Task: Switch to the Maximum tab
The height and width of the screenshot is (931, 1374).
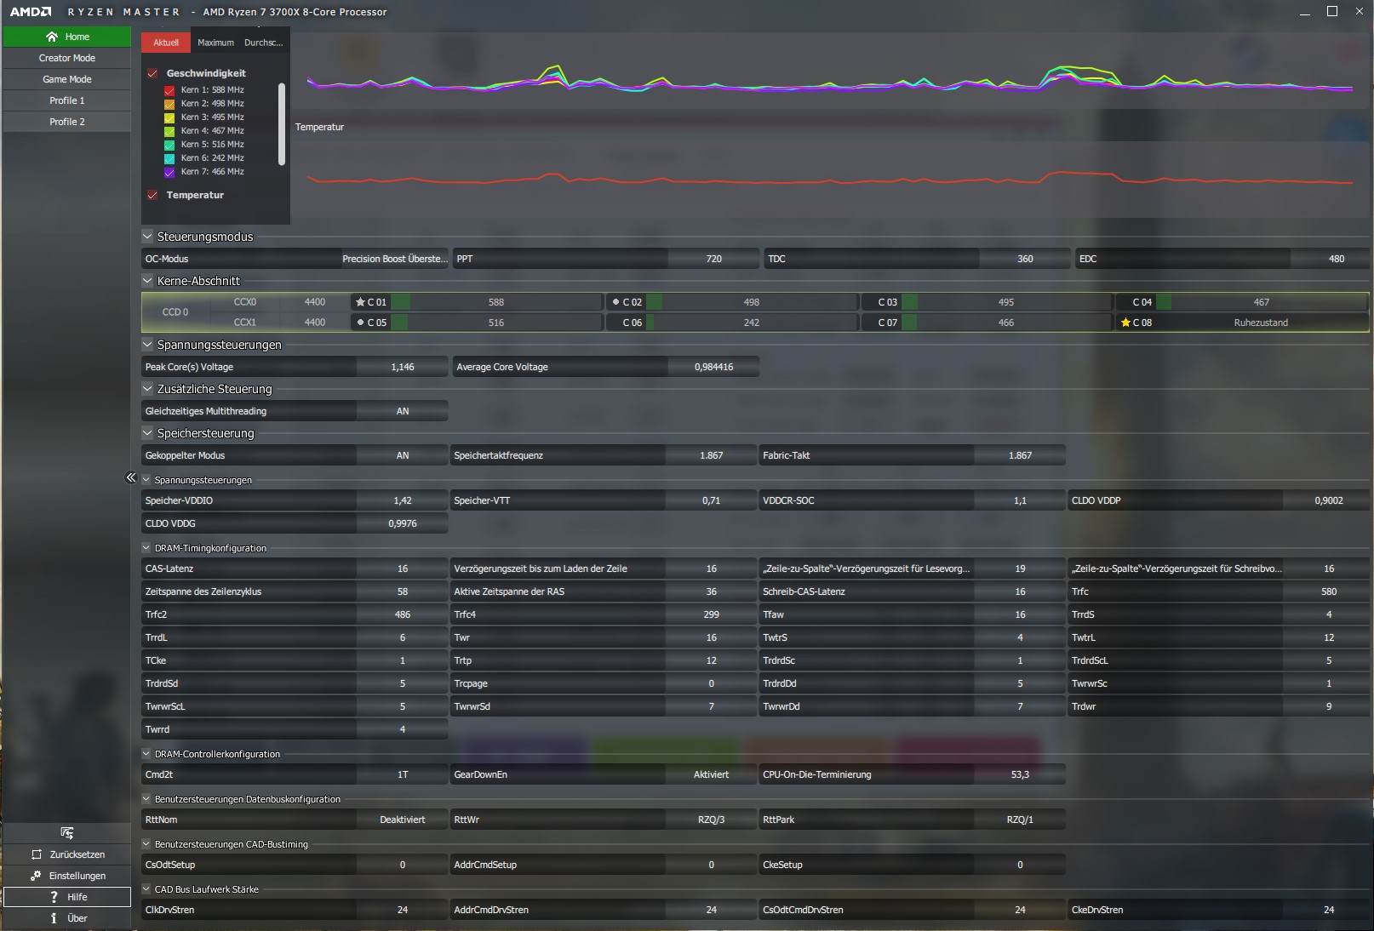Action: (x=215, y=43)
